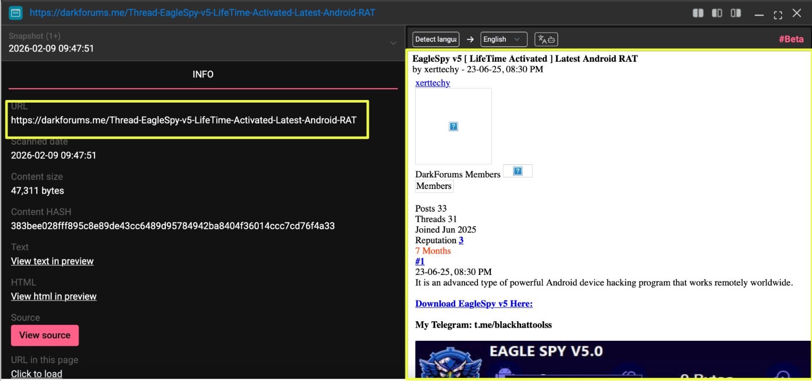Click the broken avatar image placeholder
This screenshot has height=381, width=812.
pos(453,126)
